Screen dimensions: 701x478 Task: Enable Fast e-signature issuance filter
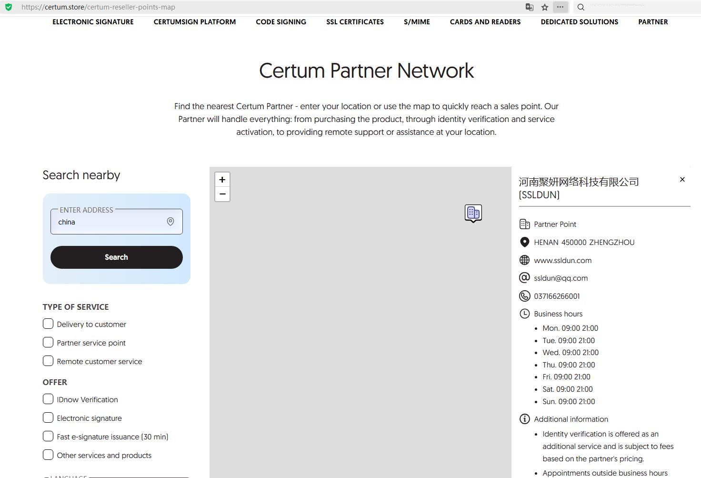click(48, 436)
